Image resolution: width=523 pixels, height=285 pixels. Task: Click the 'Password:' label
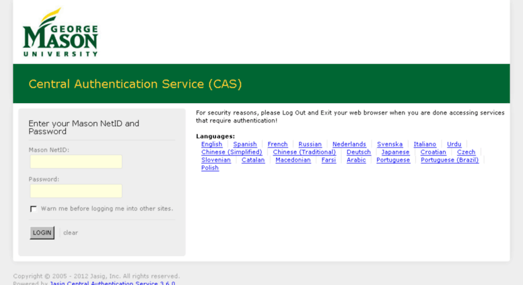44,179
